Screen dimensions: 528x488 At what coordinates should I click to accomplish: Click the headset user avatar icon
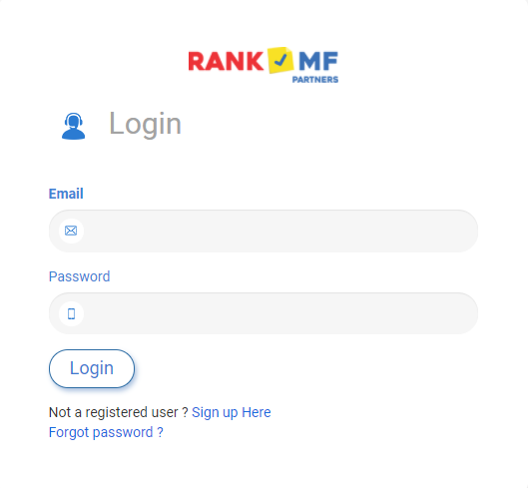pos(73,126)
